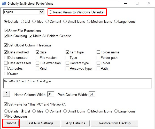Pick bottom Medium Icons for This PC

89,111
